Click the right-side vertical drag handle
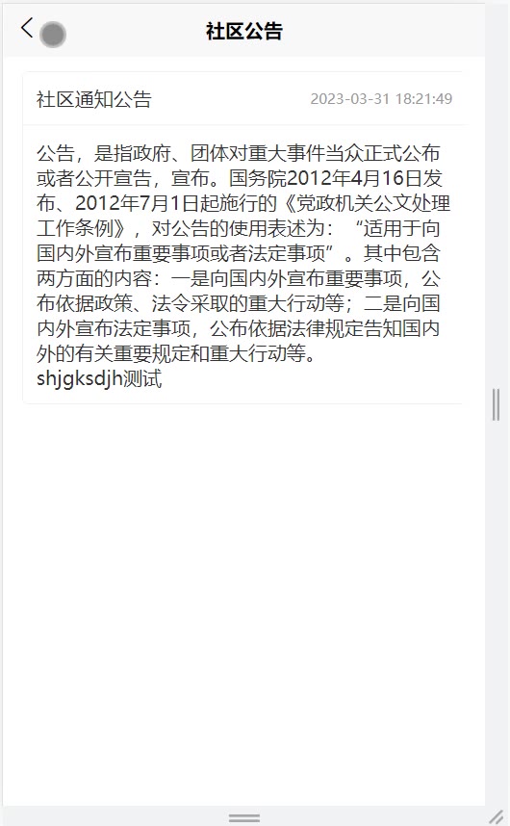The height and width of the screenshot is (826, 510). coord(496,404)
